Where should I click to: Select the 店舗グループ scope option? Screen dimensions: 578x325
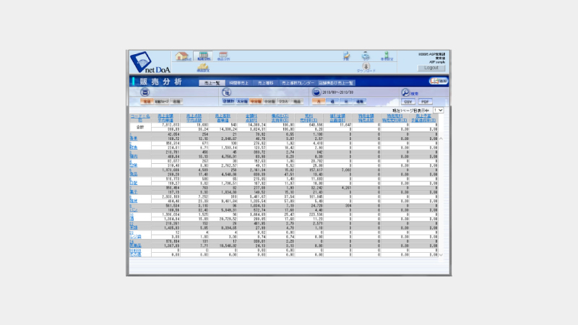click(162, 101)
